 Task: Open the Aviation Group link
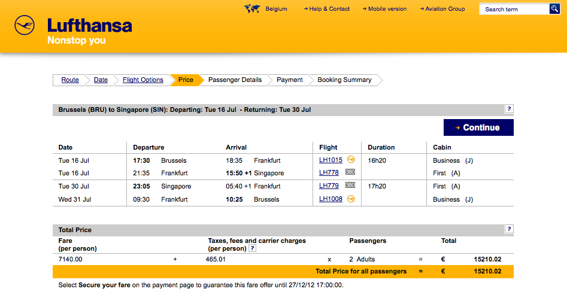pyautogui.click(x=445, y=9)
